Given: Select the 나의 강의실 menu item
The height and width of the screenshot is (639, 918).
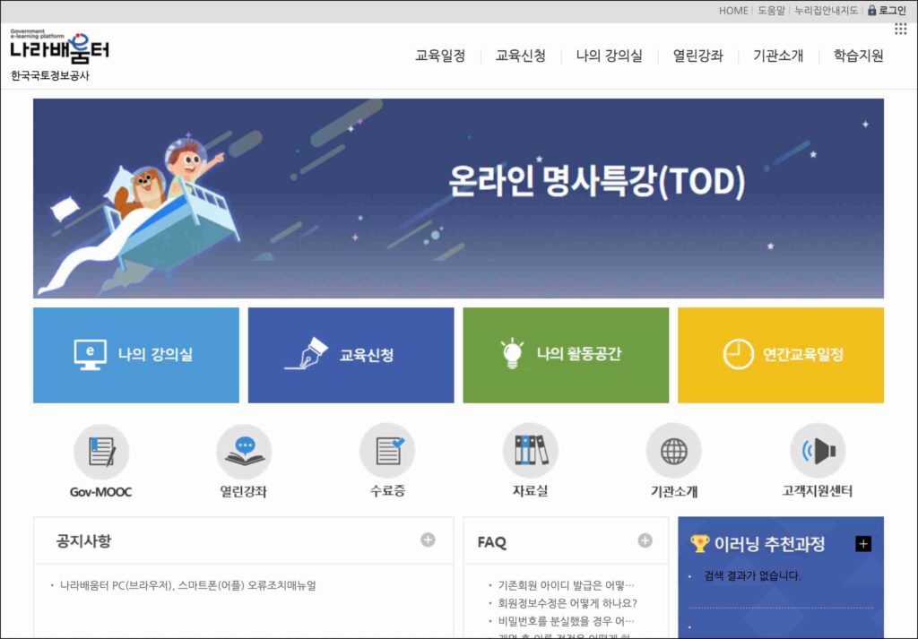Looking at the screenshot, I should (x=609, y=56).
